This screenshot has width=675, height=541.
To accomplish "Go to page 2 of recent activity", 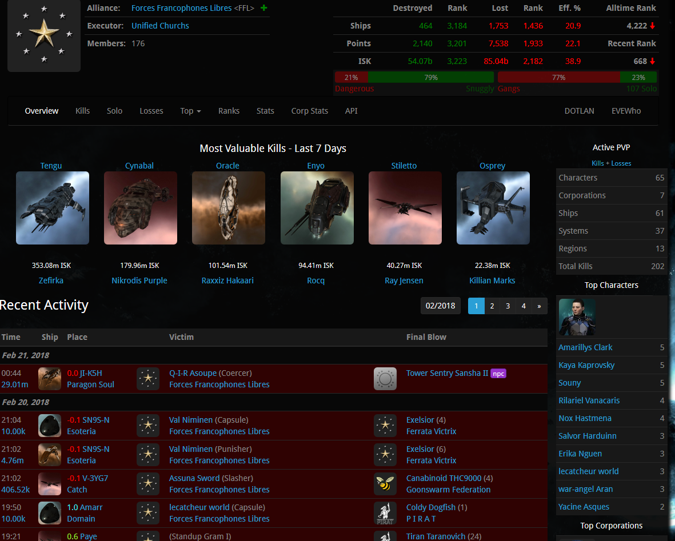I will pyautogui.click(x=492, y=306).
